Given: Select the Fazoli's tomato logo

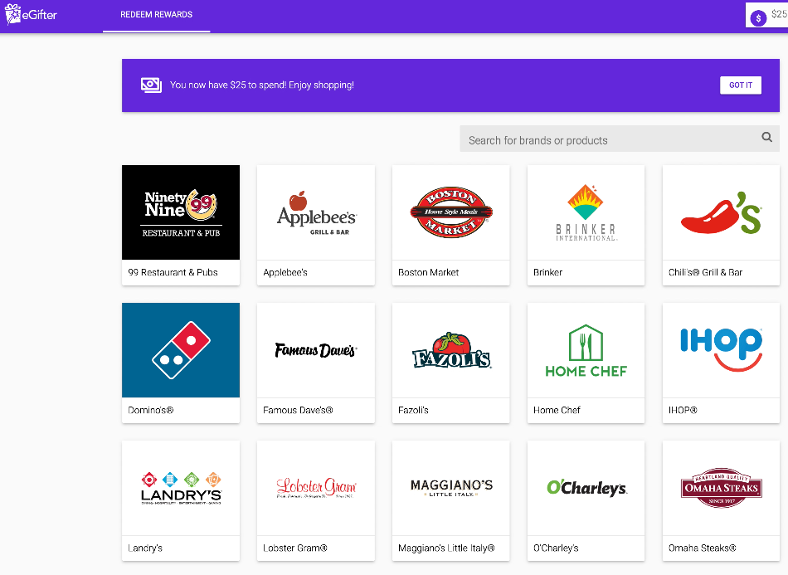Looking at the screenshot, I should click(x=450, y=350).
